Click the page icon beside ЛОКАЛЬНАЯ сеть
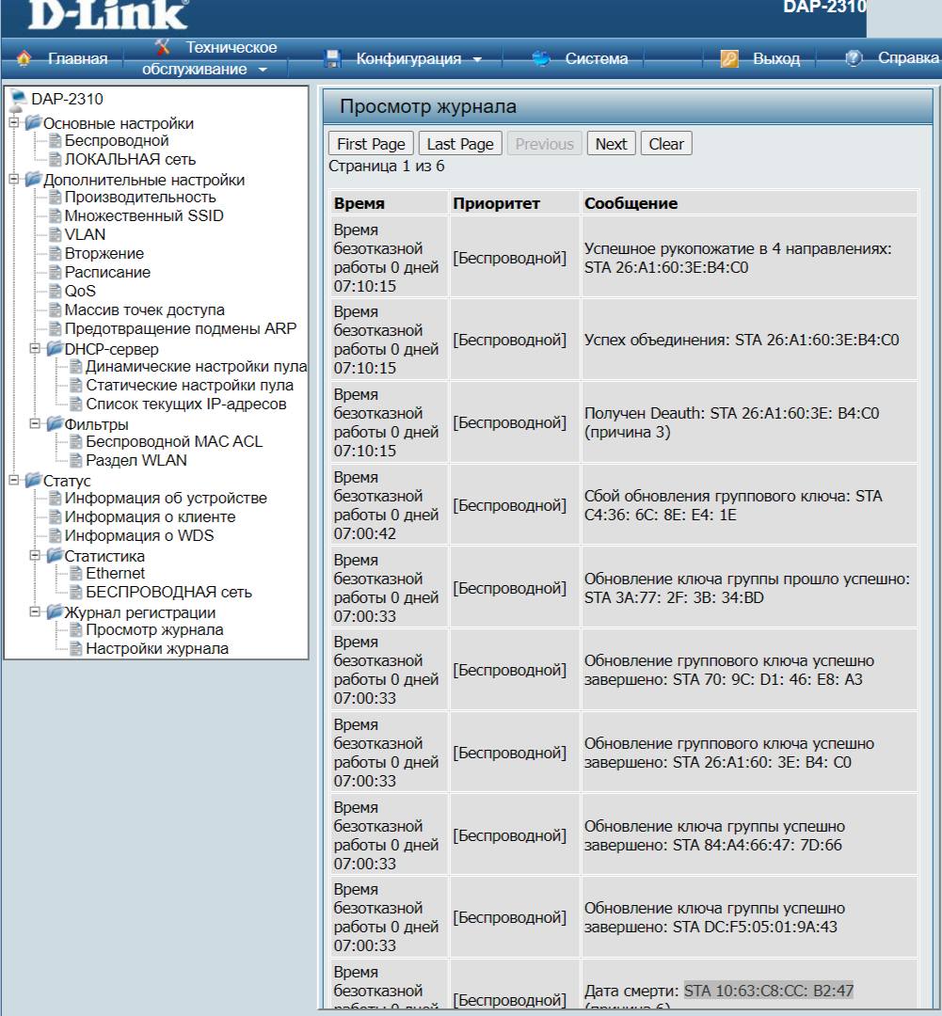The height and width of the screenshot is (1016, 942). pyautogui.click(x=56, y=159)
